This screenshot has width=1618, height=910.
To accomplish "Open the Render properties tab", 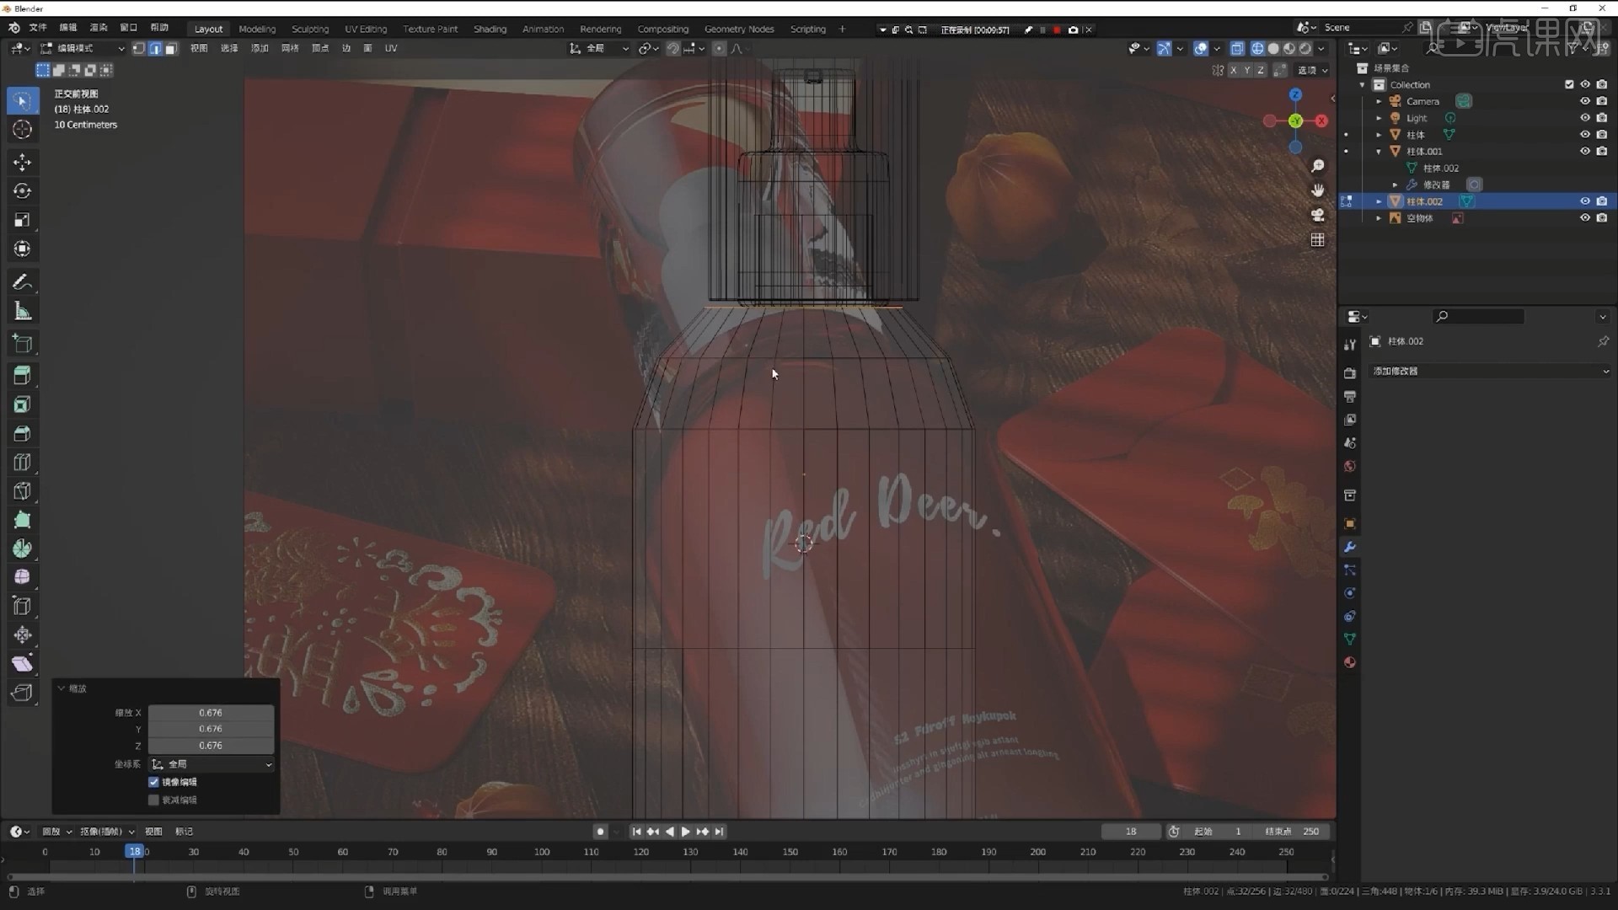I will click(x=1350, y=372).
